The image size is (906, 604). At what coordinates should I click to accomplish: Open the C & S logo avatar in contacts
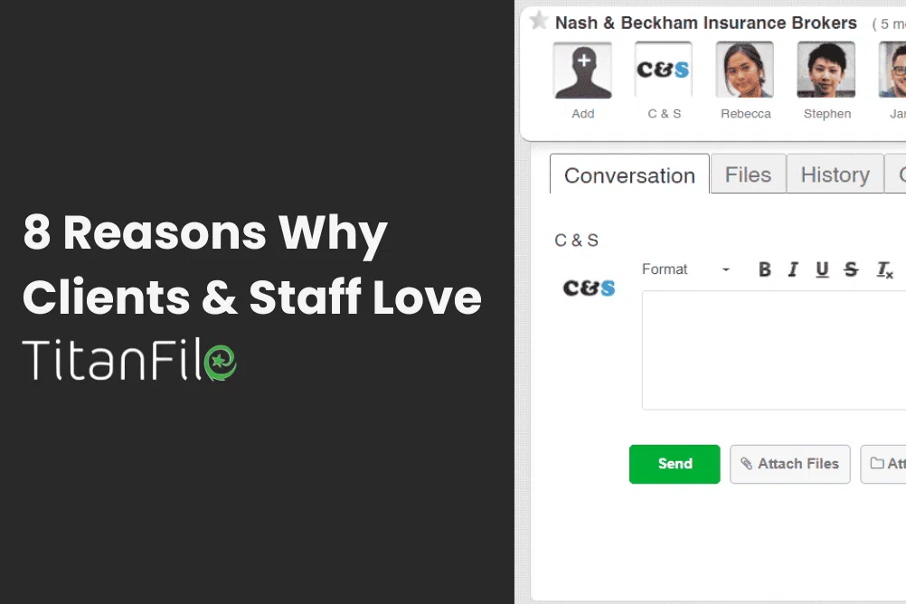(664, 71)
